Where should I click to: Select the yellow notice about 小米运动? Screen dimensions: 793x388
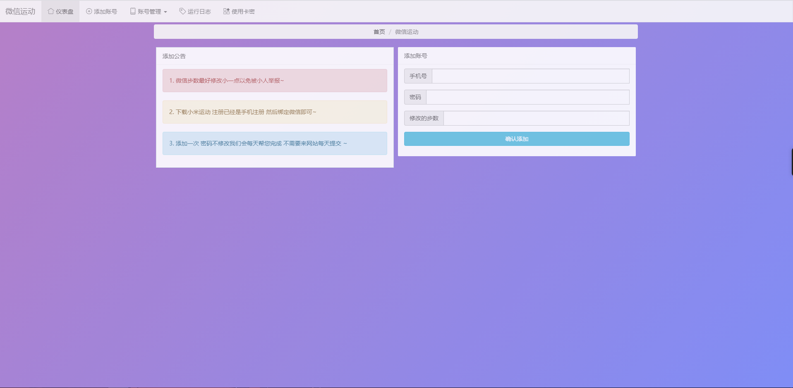(275, 112)
